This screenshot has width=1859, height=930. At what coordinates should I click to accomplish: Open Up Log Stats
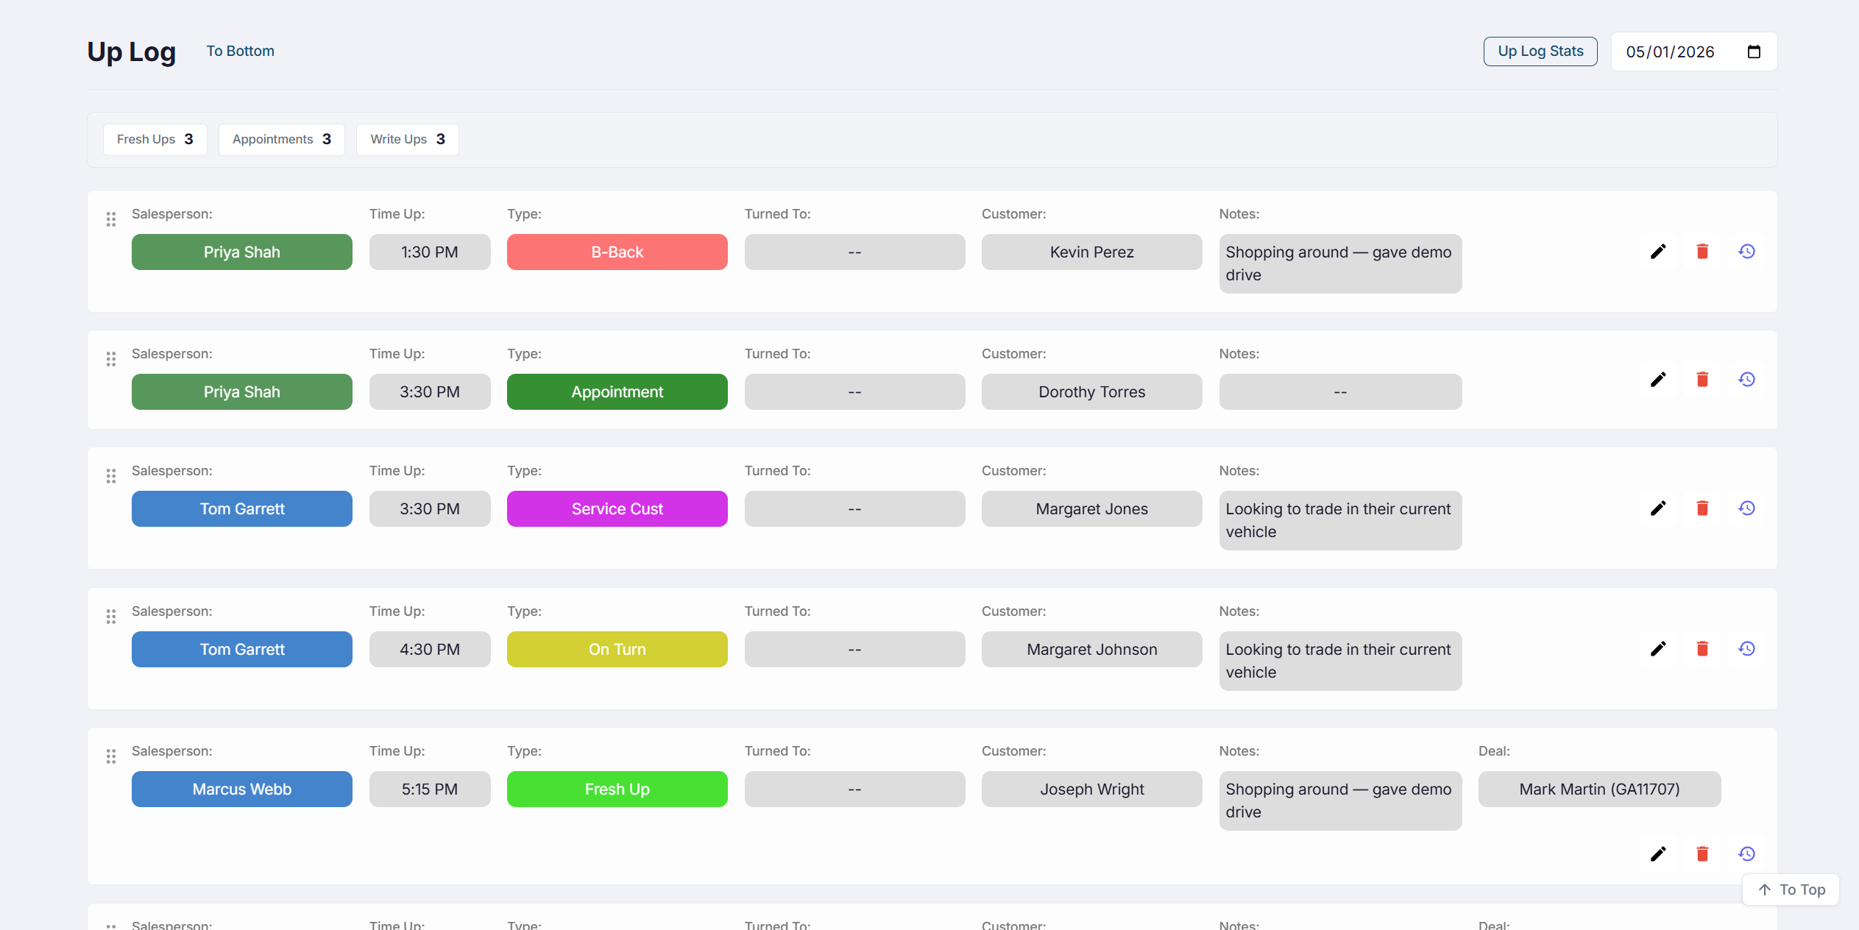pyautogui.click(x=1540, y=52)
